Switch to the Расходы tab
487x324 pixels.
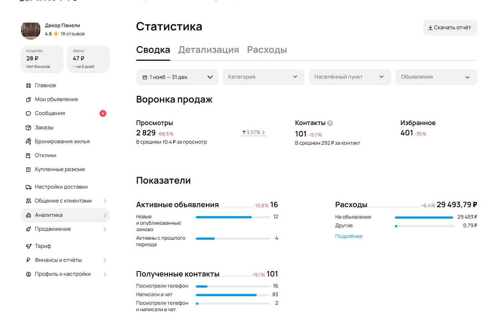tap(267, 50)
